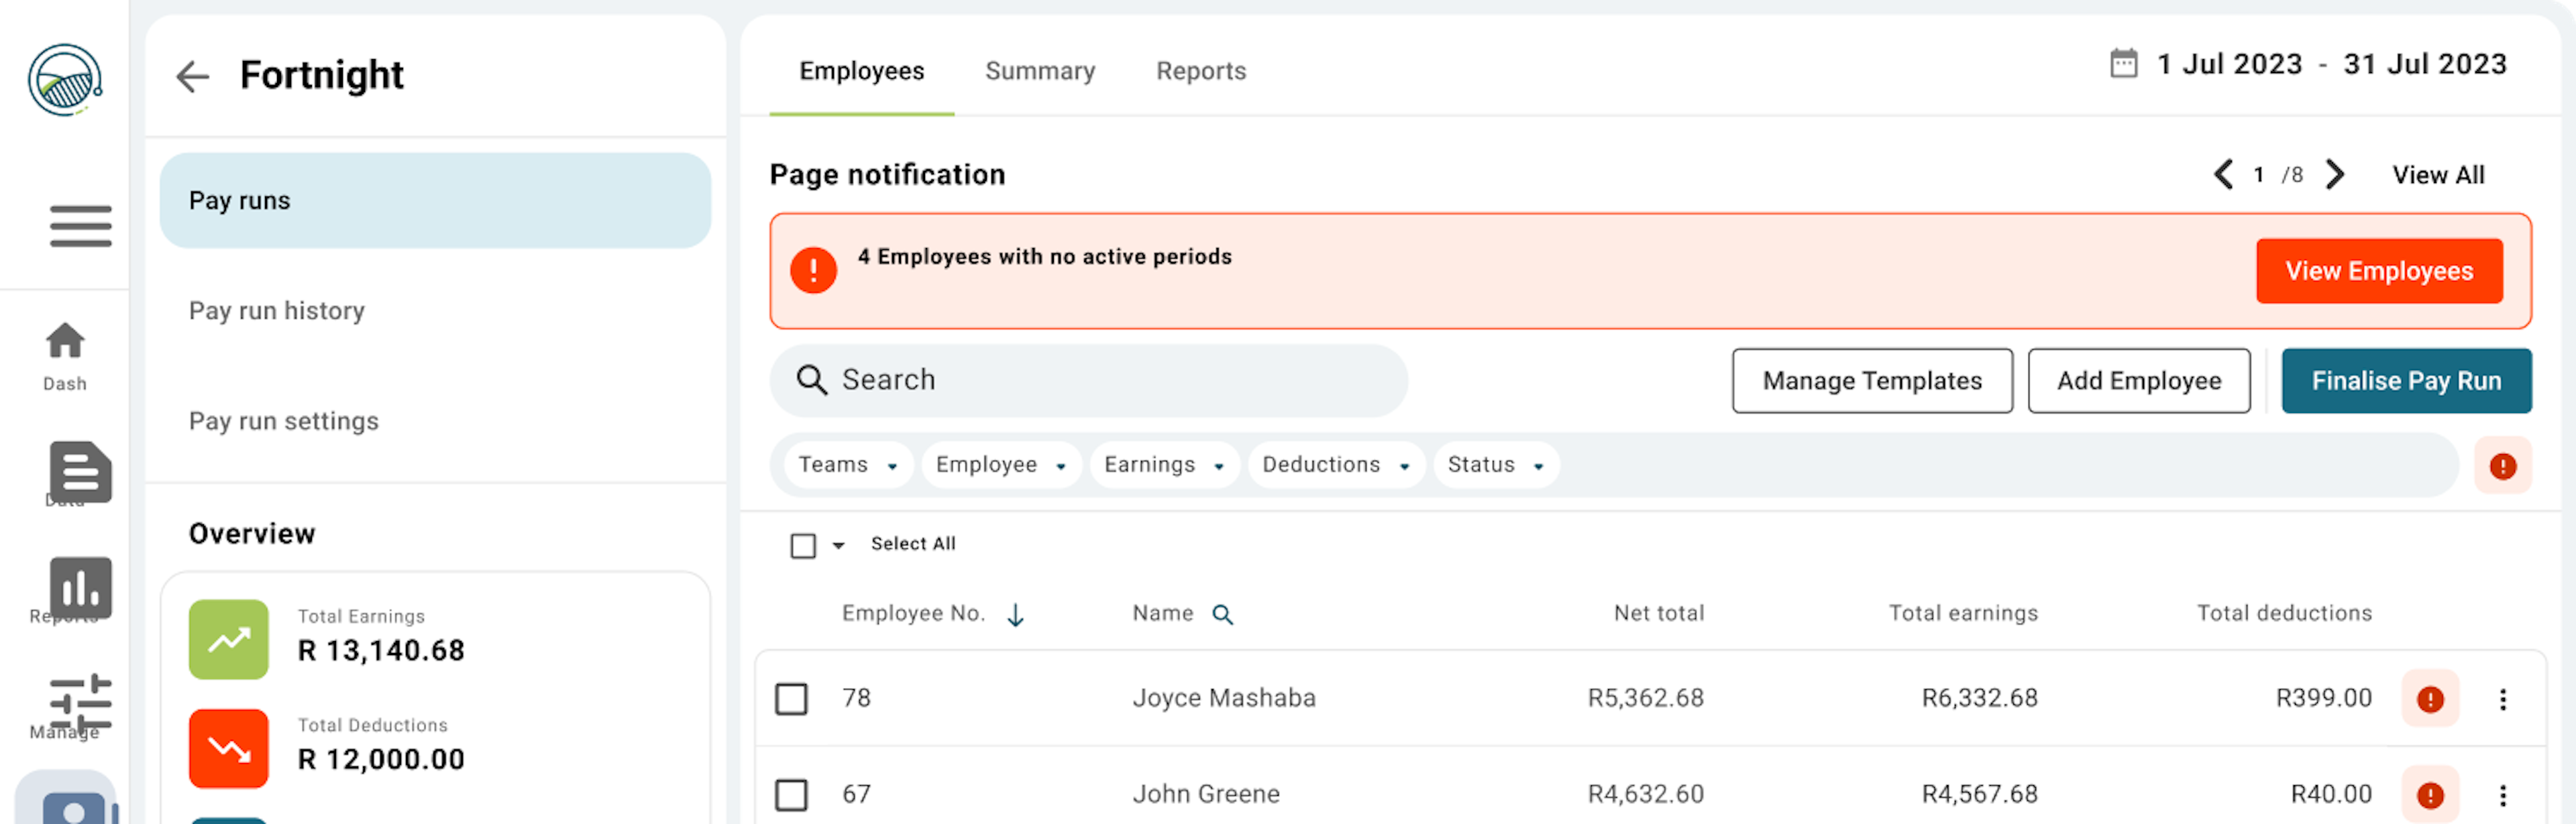Click the search icon next to Name column
This screenshot has width=2576, height=824.
click(1222, 615)
